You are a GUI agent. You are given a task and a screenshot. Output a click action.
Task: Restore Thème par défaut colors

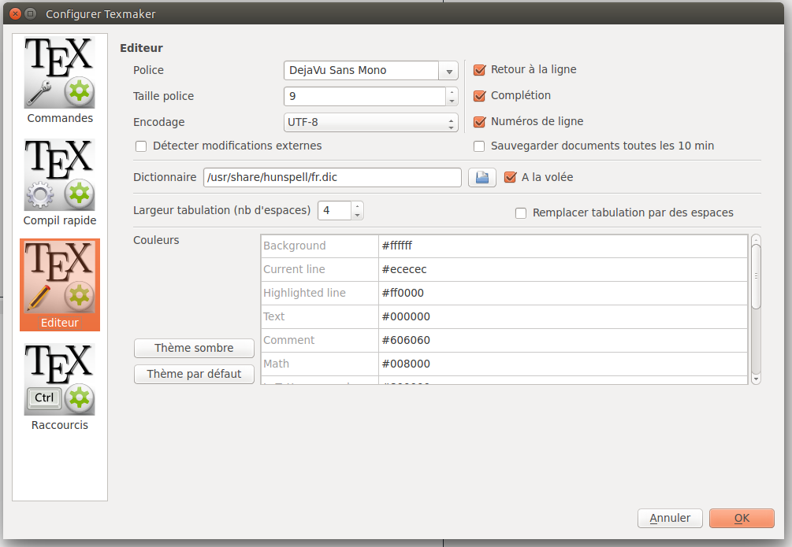(x=194, y=374)
